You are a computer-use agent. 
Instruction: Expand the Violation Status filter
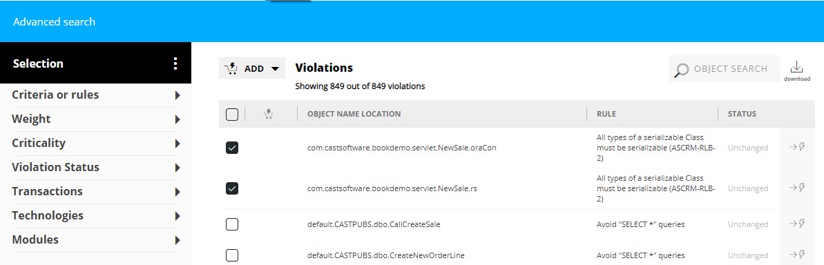coord(95,168)
